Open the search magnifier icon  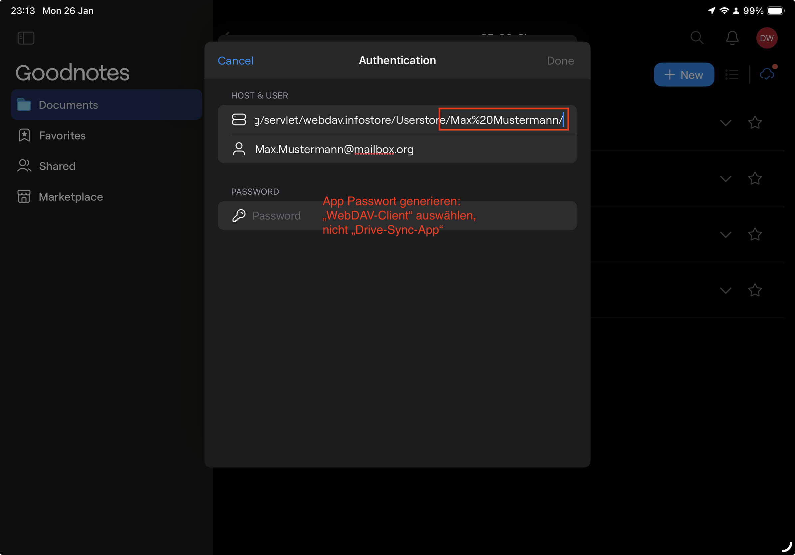click(x=697, y=38)
